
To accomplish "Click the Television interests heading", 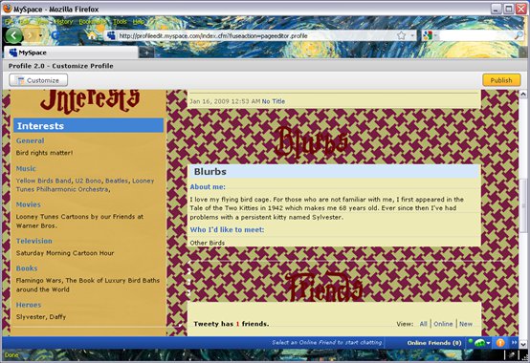I will [34, 241].
